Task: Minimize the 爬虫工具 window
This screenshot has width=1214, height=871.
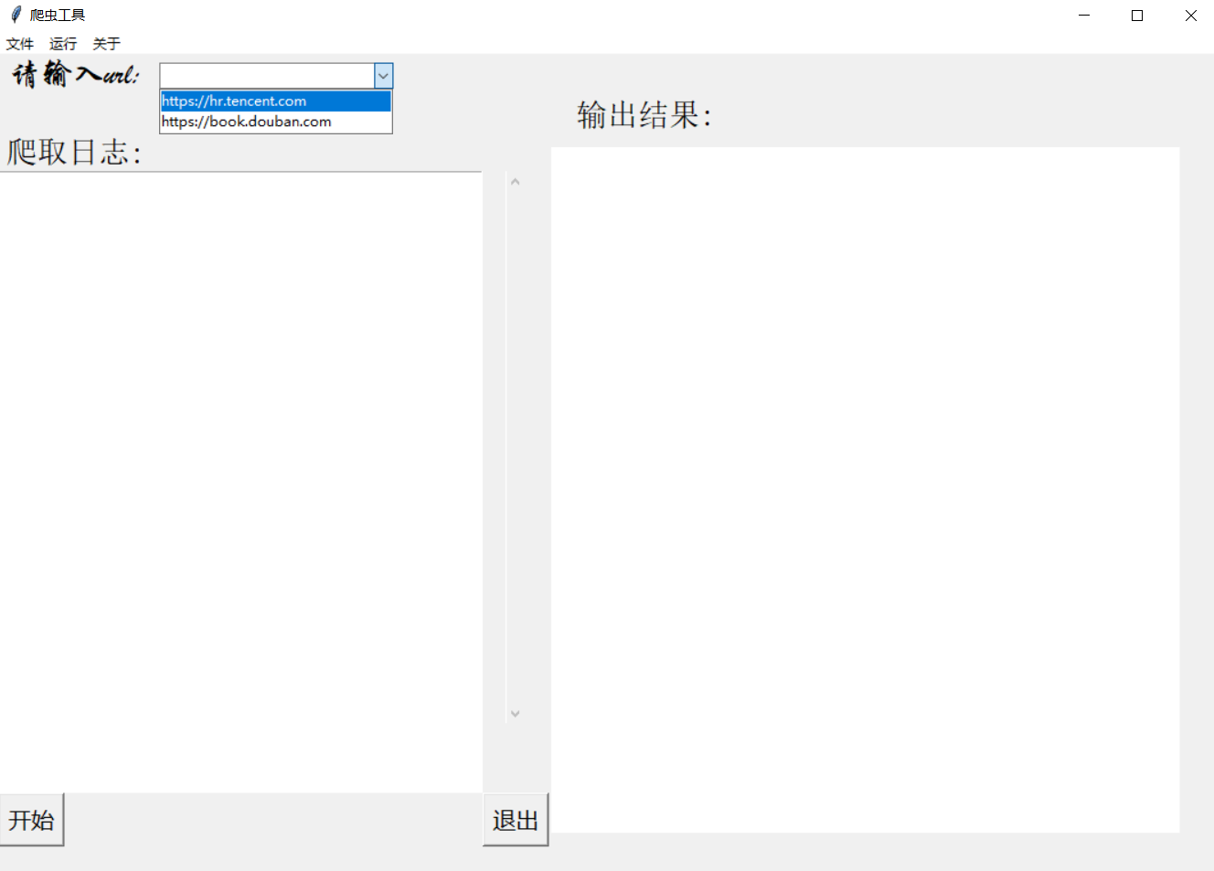Action: [x=1084, y=15]
